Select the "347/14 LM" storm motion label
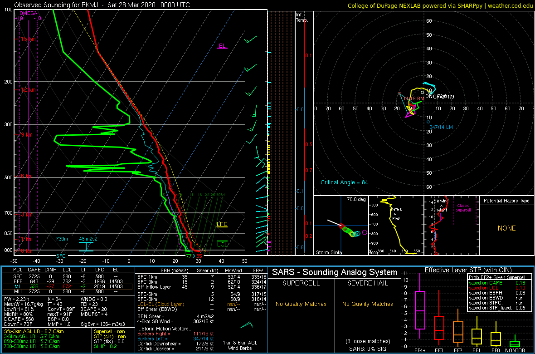Viewport: 535px width, 354px height. pyautogui.click(x=441, y=127)
